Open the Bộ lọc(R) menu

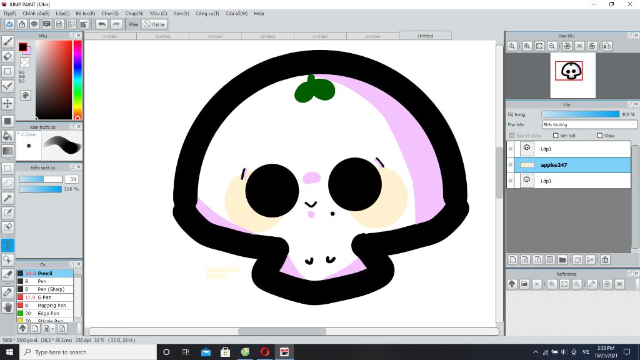pyautogui.click(x=85, y=14)
